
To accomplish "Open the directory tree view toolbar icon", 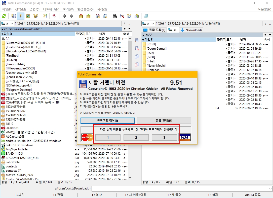I will 35,16.
